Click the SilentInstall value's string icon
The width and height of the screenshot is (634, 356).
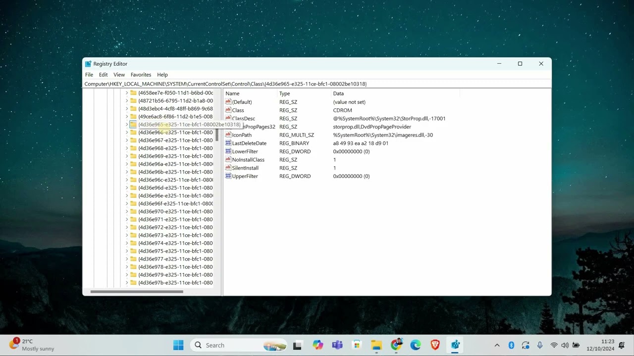[228, 168]
